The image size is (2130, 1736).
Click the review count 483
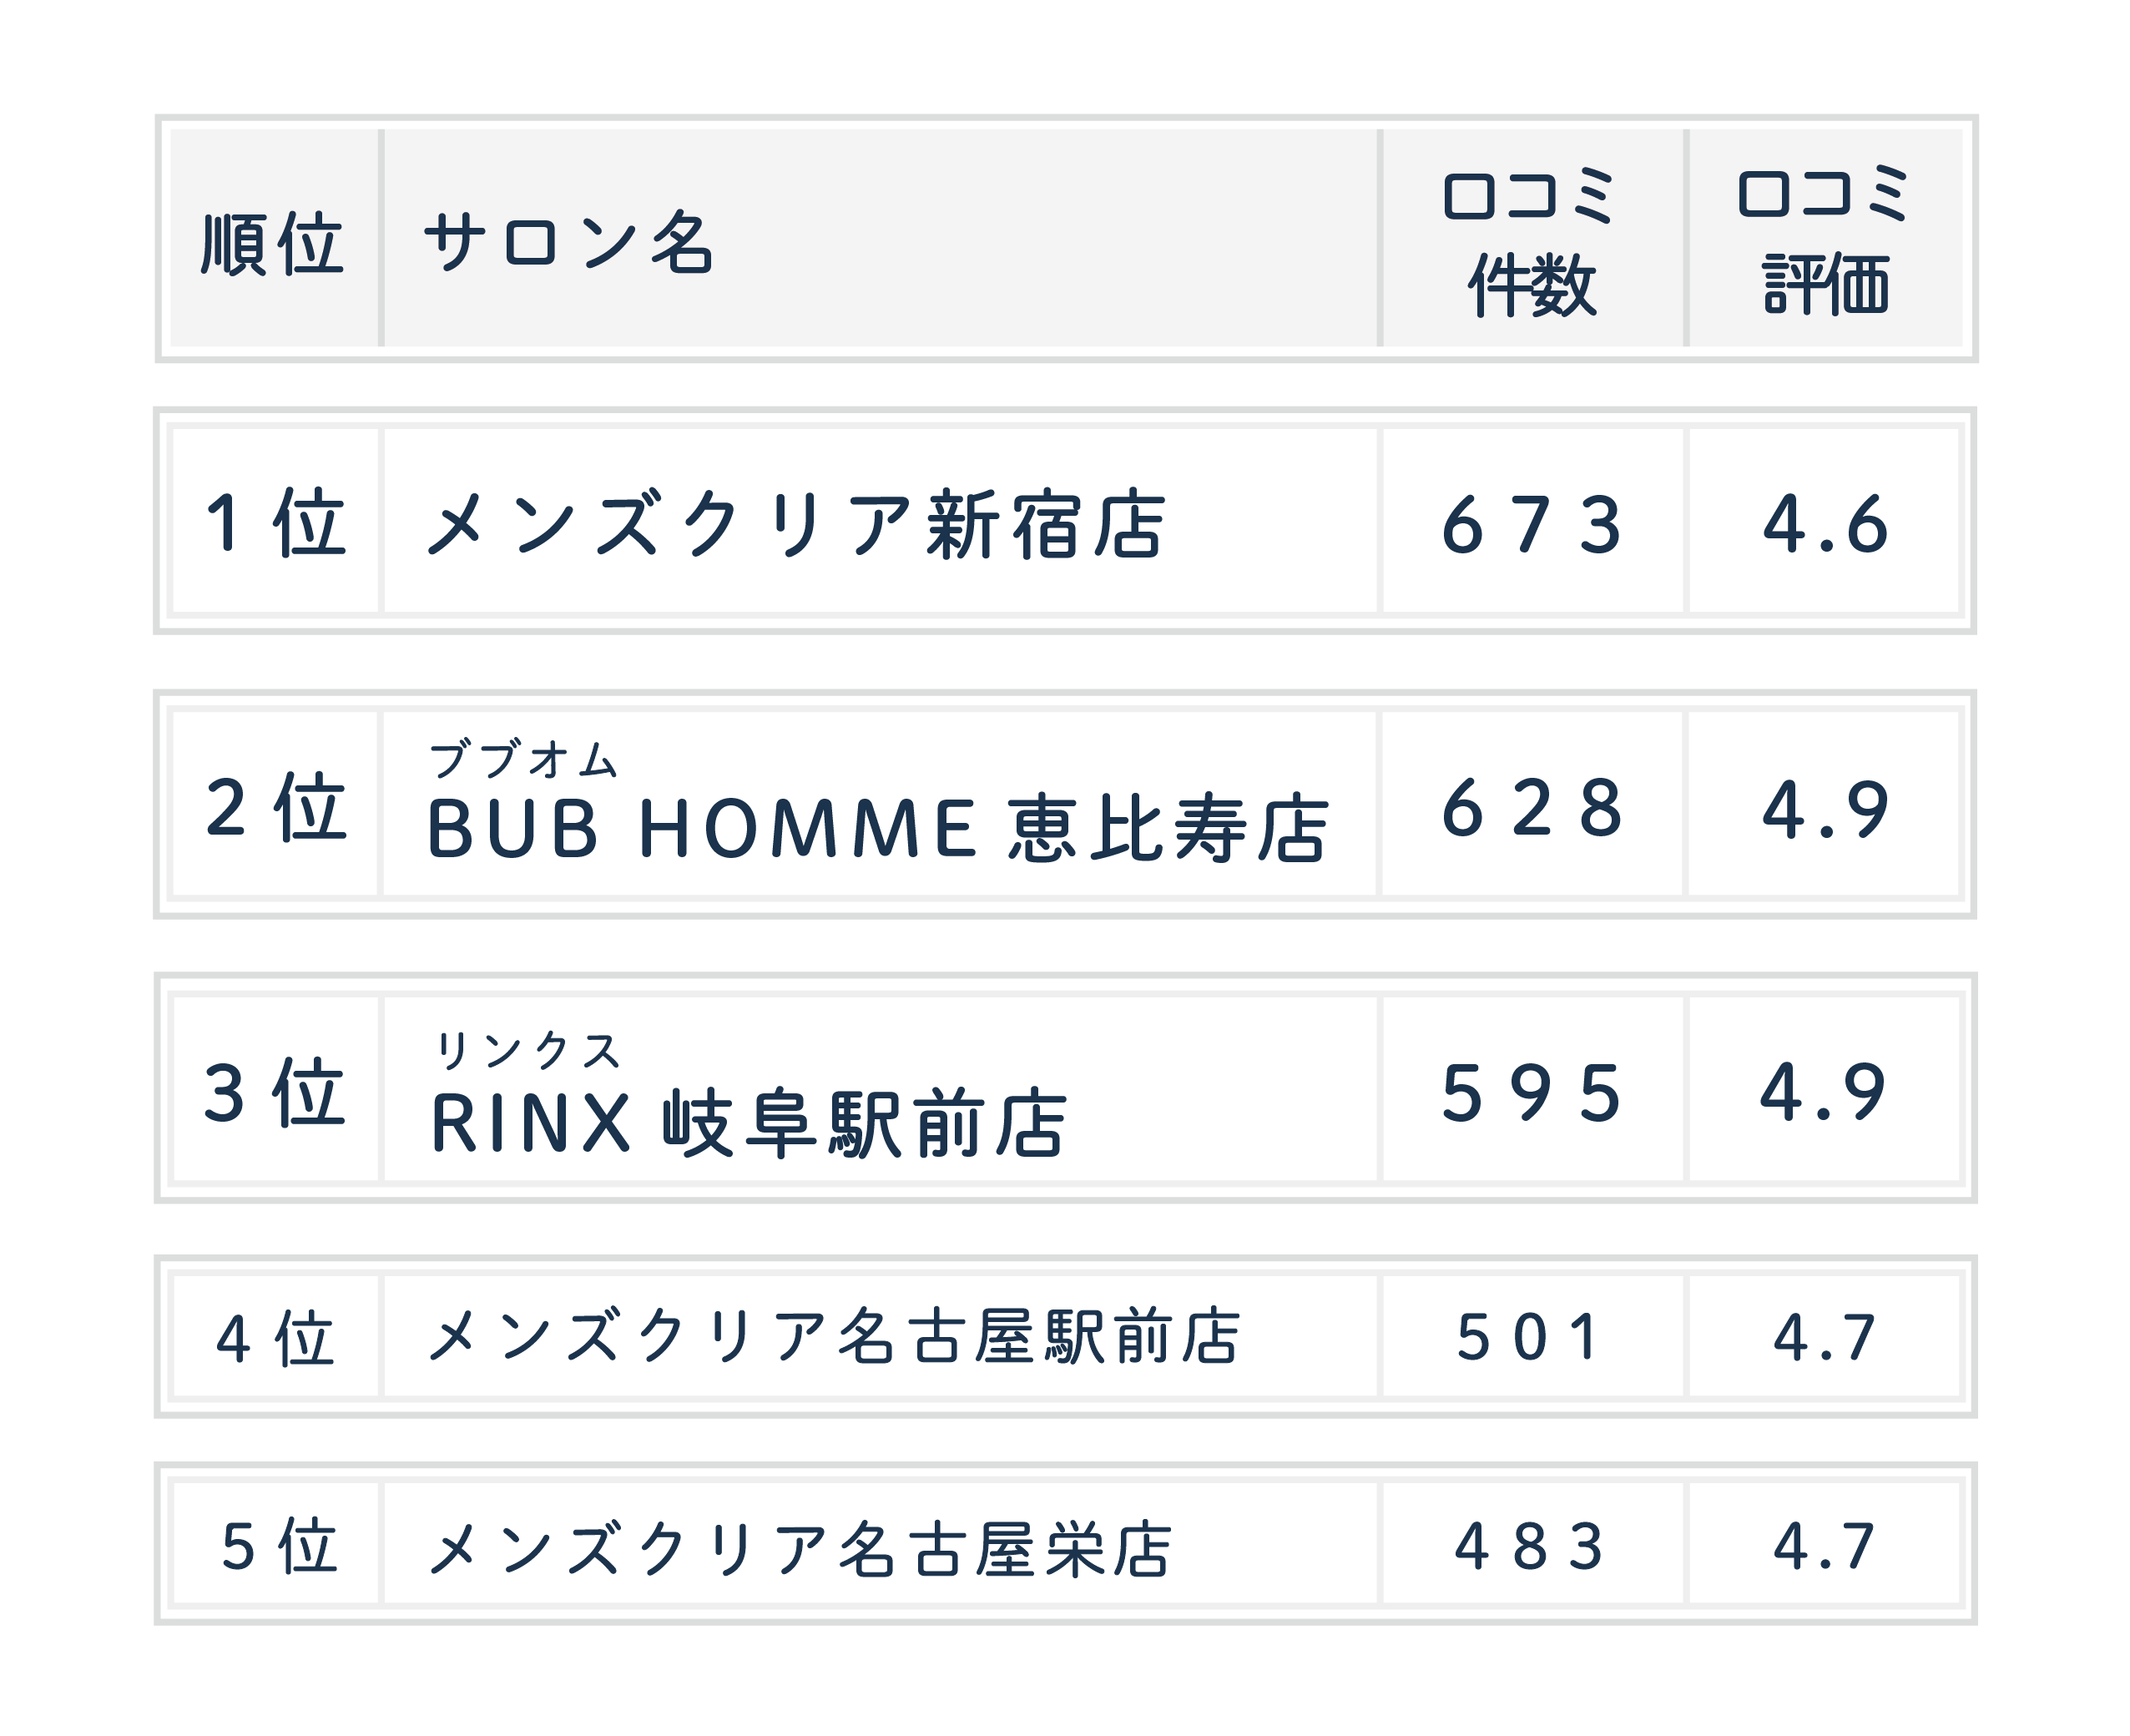point(1529,1546)
